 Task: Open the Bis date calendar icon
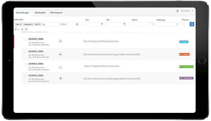(124, 24)
